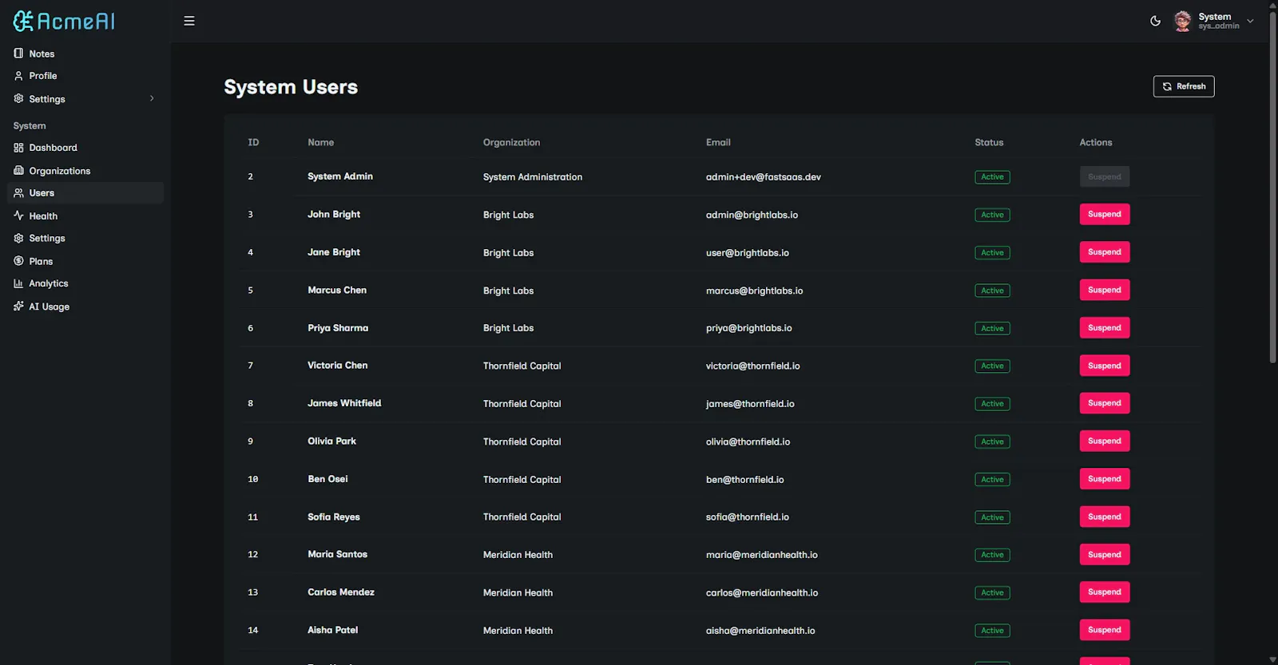Suspend John Bright's account
Screen dimensions: 1278x665
tap(1104, 214)
